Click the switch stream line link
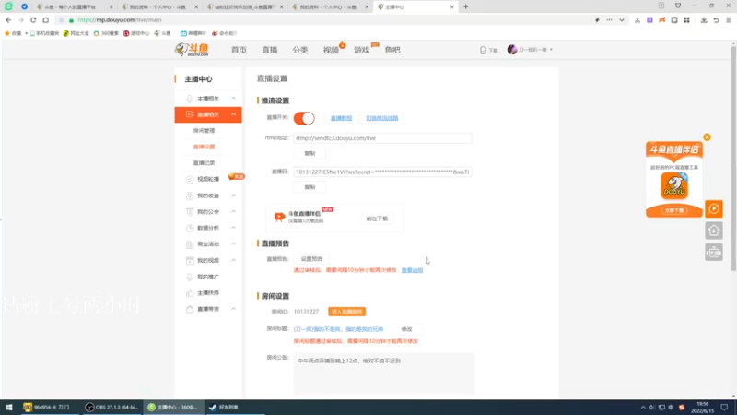 (381, 118)
